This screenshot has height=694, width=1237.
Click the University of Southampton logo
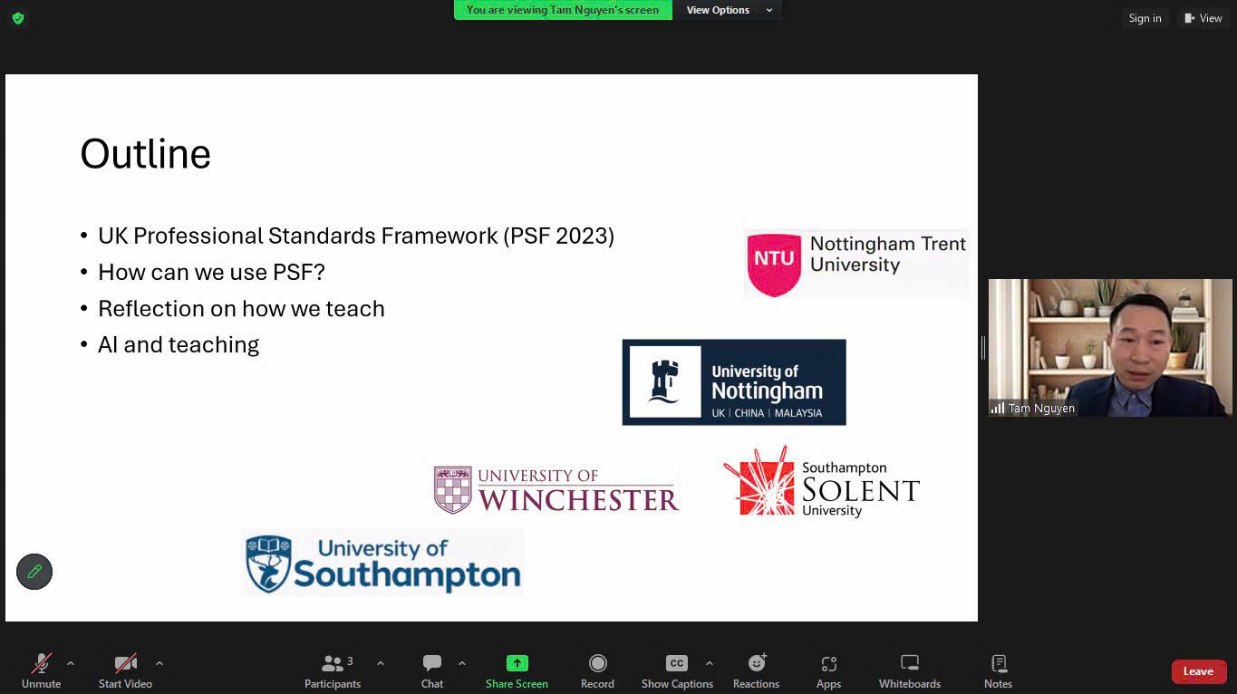pos(382,563)
